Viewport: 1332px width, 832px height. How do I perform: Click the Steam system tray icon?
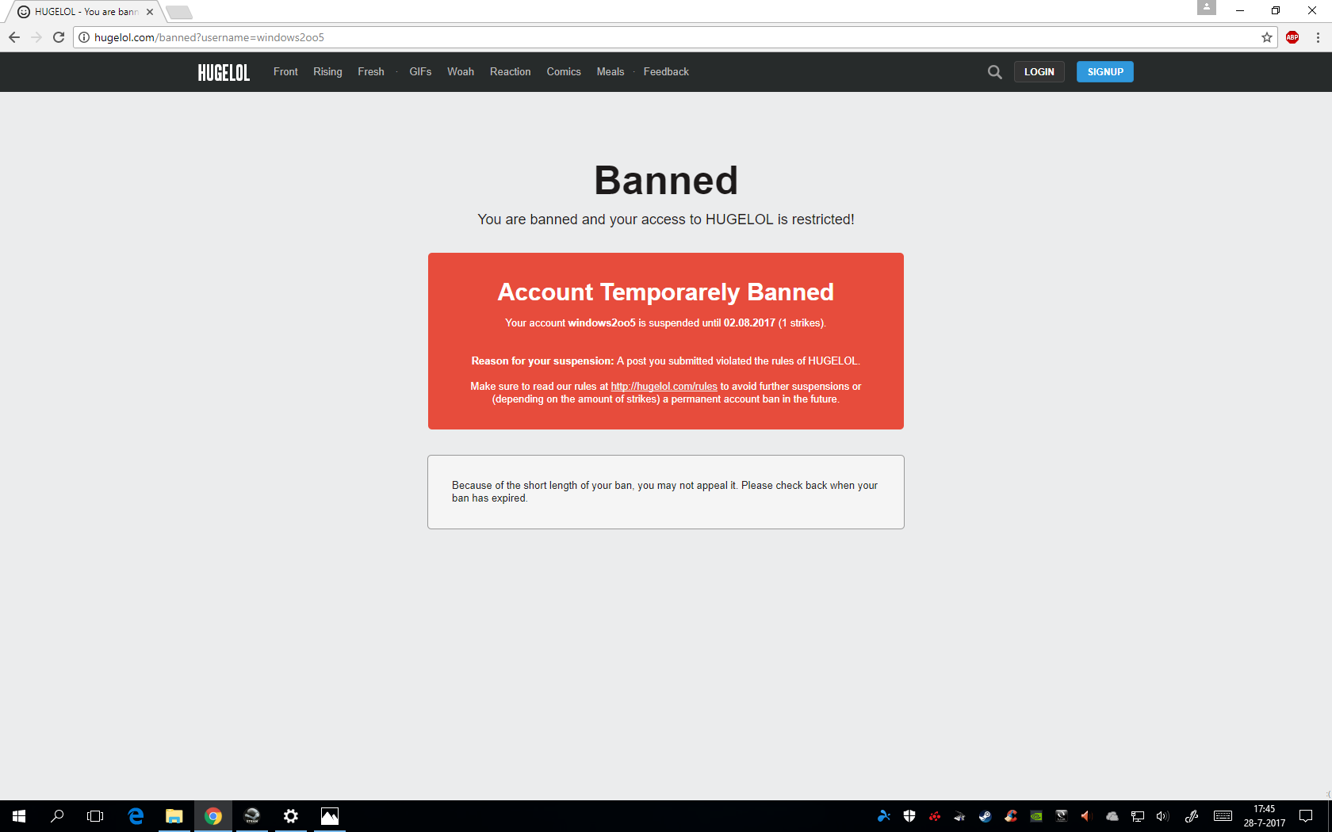[986, 816]
